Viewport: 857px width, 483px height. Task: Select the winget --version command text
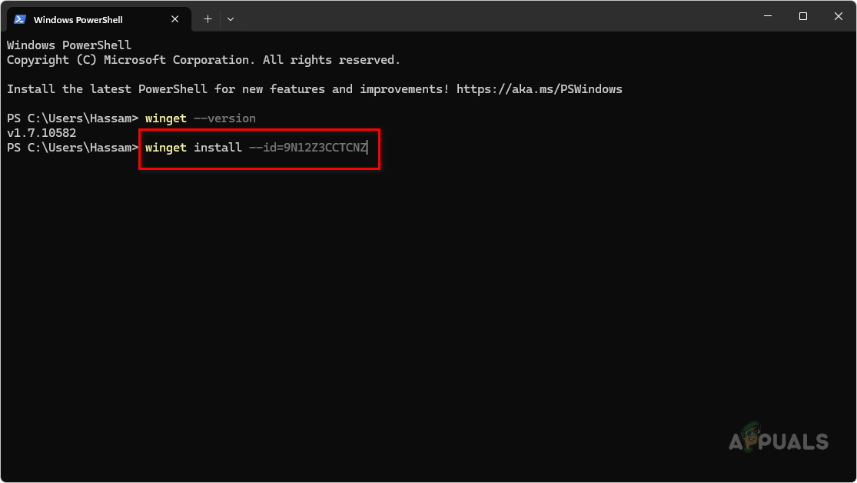click(x=201, y=118)
